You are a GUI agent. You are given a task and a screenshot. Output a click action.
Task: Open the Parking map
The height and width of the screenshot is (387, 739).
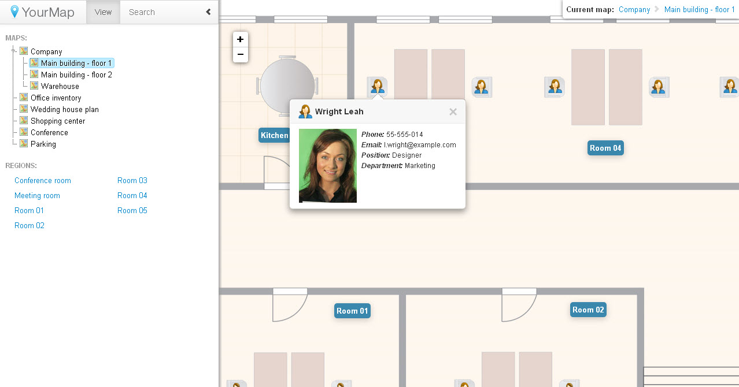click(43, 144)
